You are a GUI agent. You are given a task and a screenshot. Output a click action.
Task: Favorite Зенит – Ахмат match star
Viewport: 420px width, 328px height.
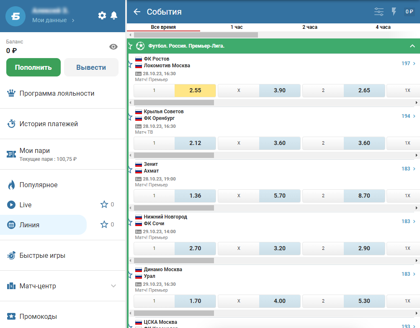(130, 170)
